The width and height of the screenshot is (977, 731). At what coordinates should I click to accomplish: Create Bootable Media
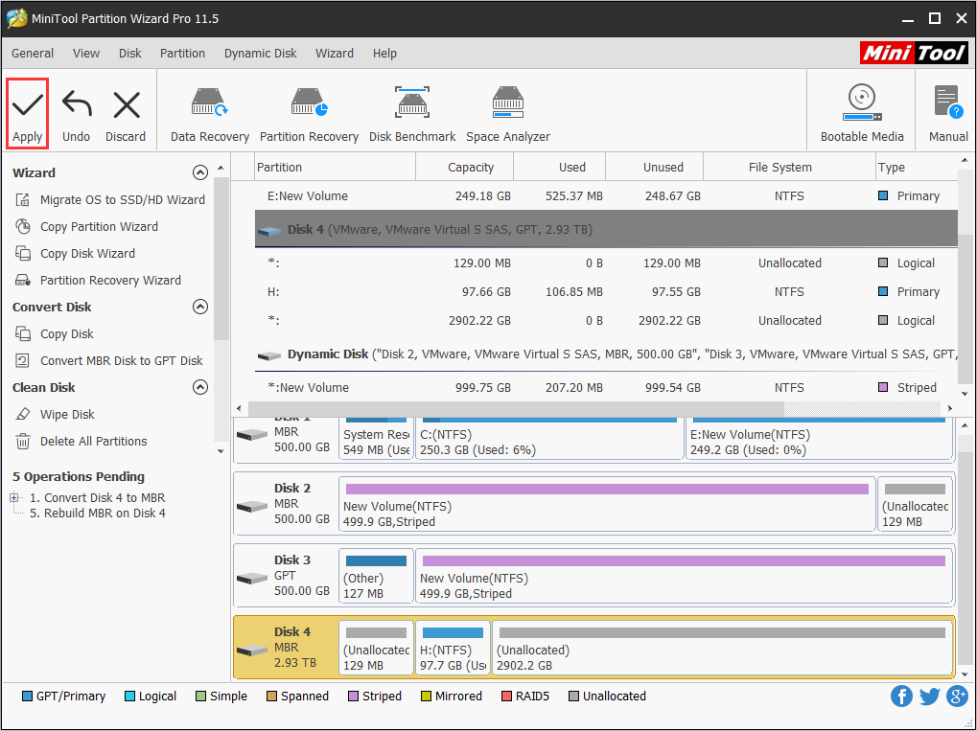[x=862, y=114]
